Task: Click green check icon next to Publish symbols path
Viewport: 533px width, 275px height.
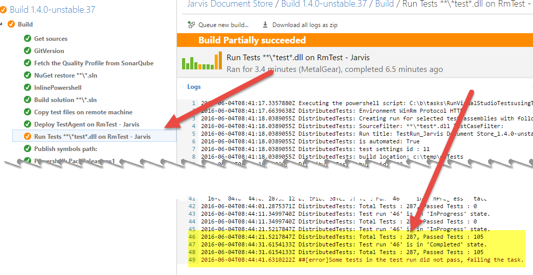Action: (x=28, y=148)
